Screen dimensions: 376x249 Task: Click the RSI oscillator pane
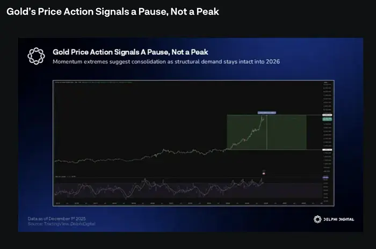[161, 188]
